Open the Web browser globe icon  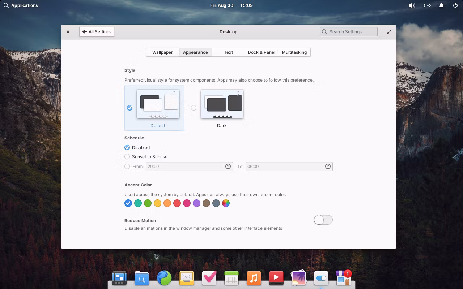click(x=164, y=278)
